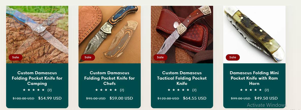This screenshot has width=301, height=110.
Task: Click the $49.50 USD sale price
Action: [266, 98]
